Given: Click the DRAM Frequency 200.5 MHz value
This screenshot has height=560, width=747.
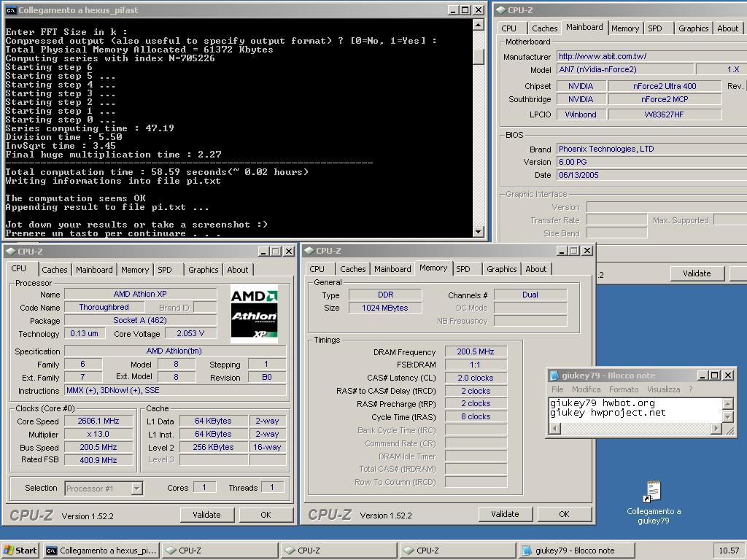Looking at the screenshot, I should point(476,351).
